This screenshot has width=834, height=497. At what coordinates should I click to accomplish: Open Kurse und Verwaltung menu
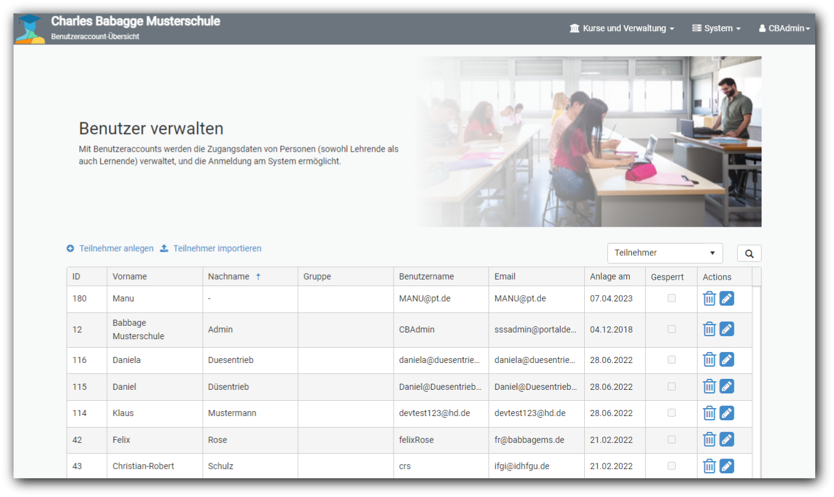coord(622,28)
